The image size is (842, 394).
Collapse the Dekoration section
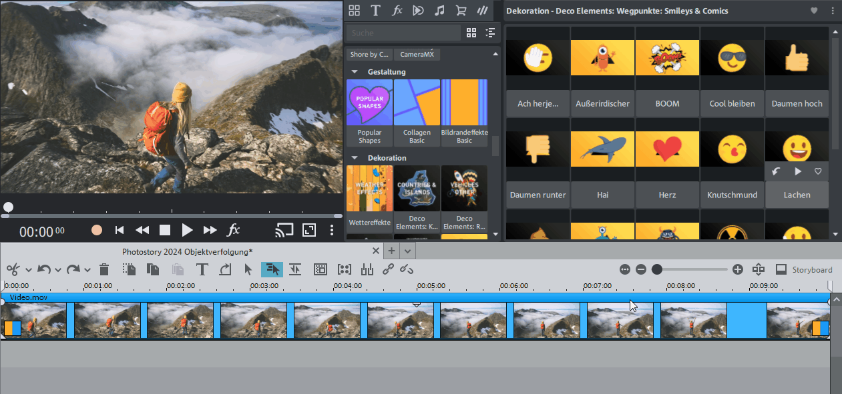[354, 158]
